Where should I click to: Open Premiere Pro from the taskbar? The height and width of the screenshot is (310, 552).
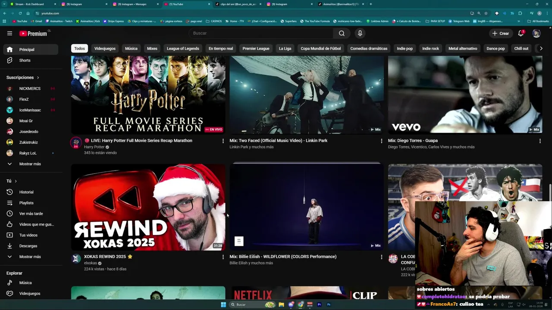click(x=319, y=304)
